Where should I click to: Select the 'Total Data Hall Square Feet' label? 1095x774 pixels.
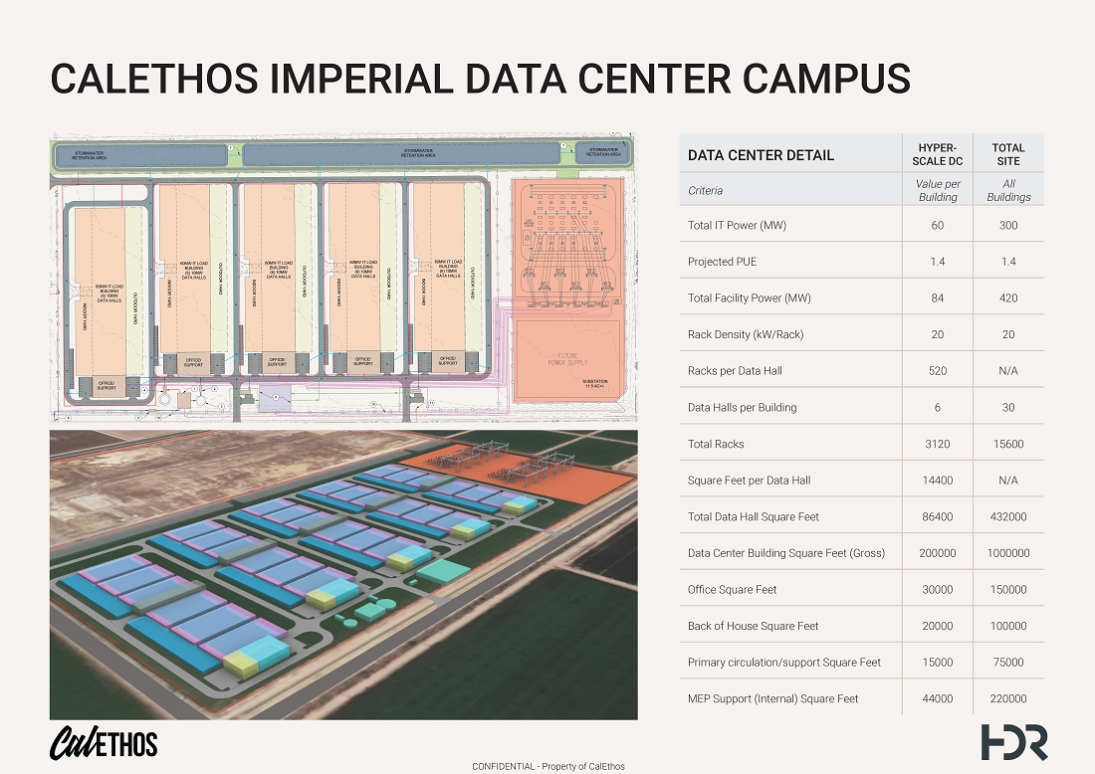tap(754, 516)
